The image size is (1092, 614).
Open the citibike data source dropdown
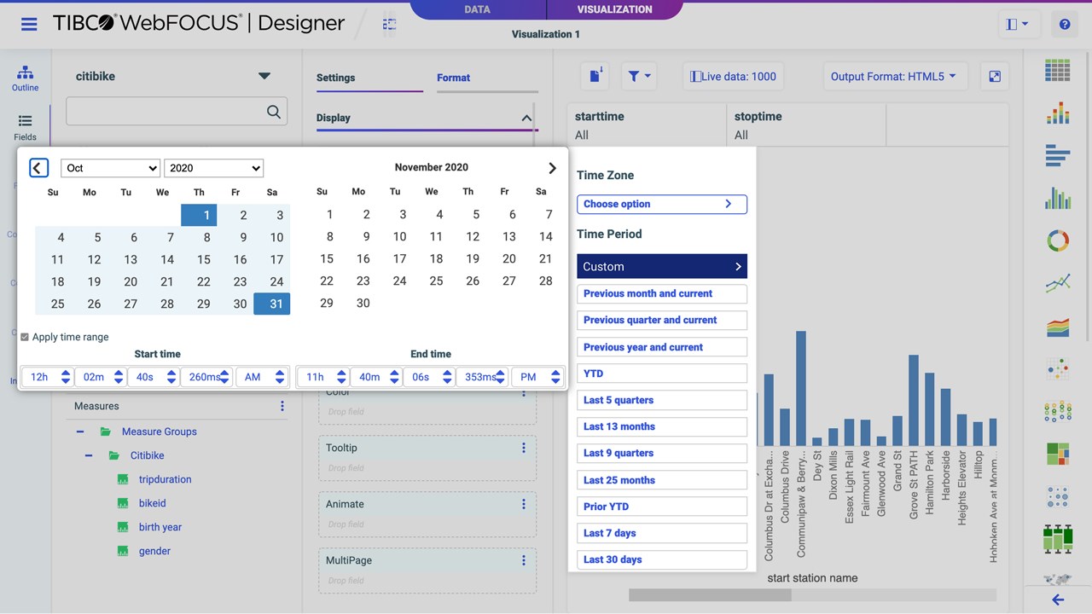pyautogui.click(x=264, y=76)
